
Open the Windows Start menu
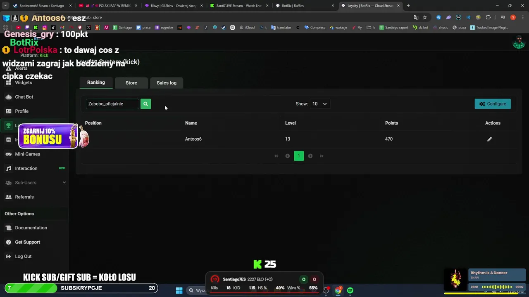(x=179, y=290)
